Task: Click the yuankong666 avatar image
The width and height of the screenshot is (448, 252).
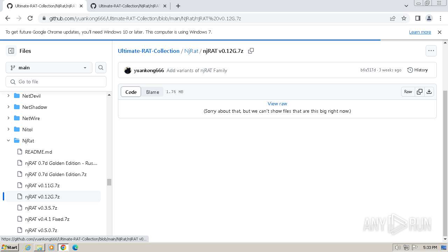Action: [x=128, y=70]
